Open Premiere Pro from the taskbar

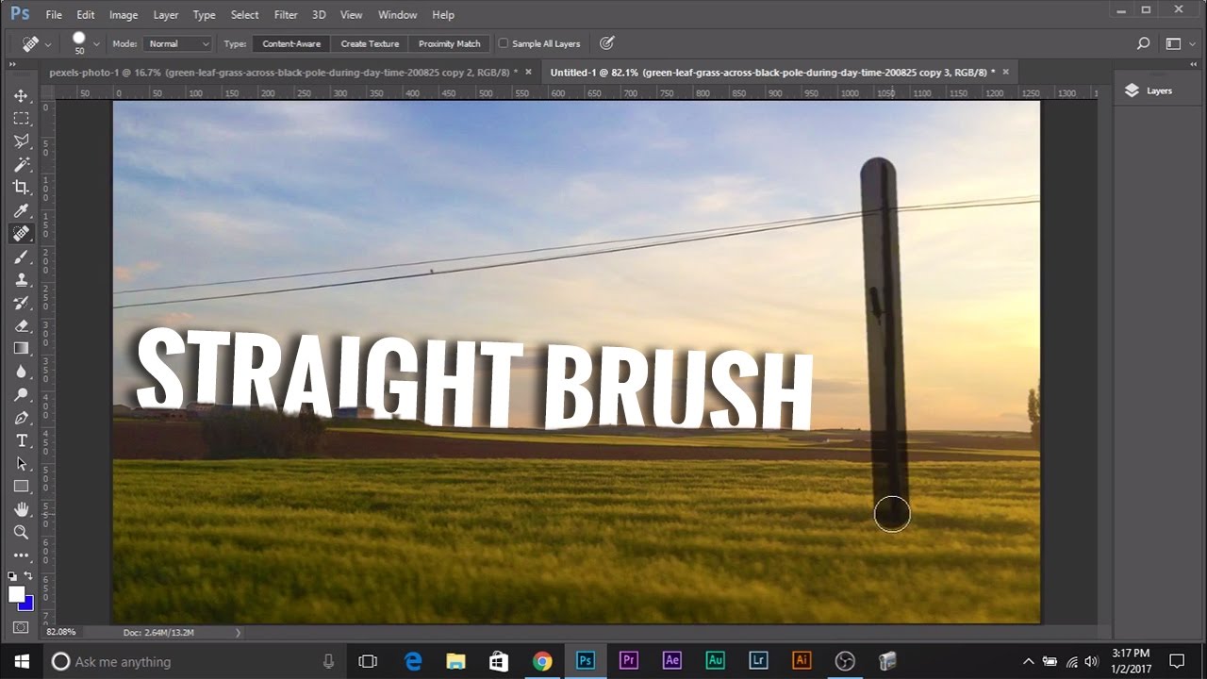pos(629,661)
